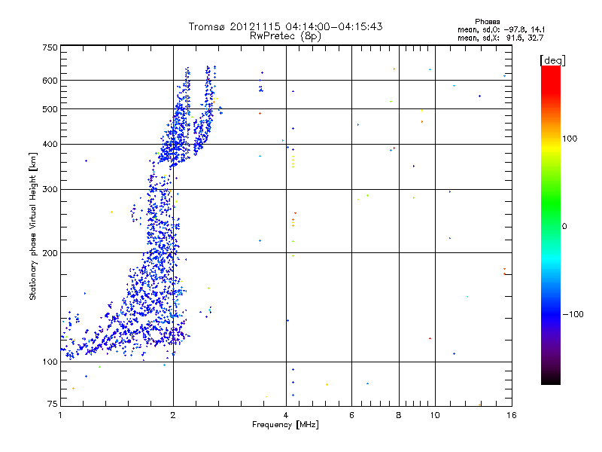Image resolution: width=602 pixels, height=452 pixels.
Task: Select the "mean, sd,O: -97.8, 14.1" line
Action: tap(501, 29)
